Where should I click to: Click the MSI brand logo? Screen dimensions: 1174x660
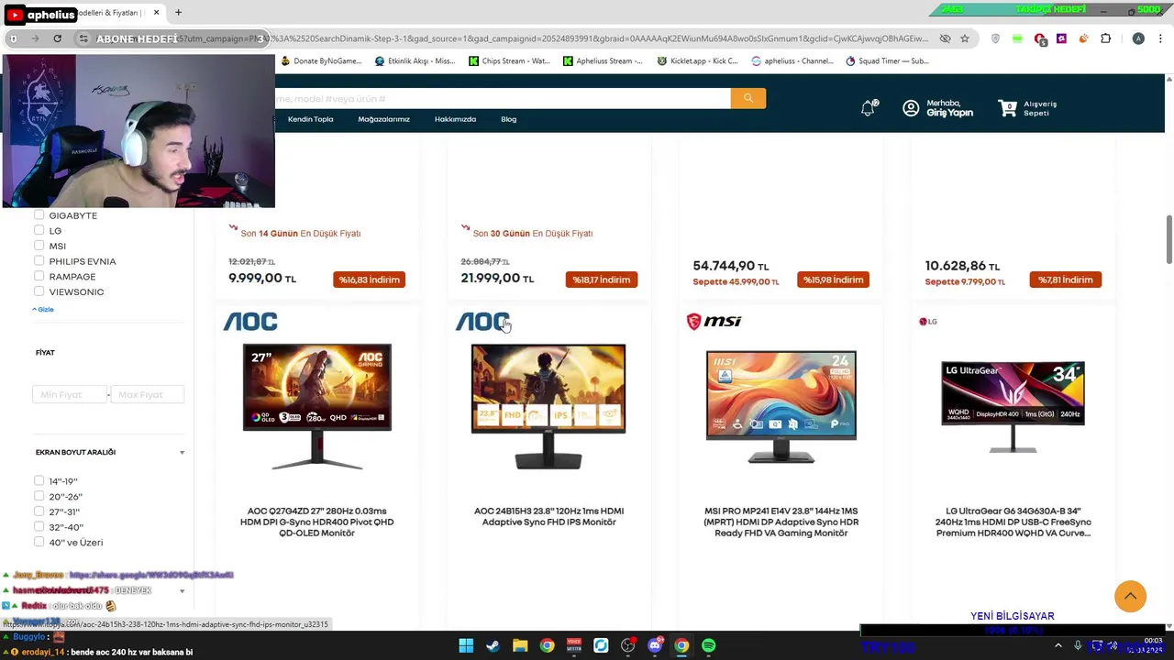(714, 321)
